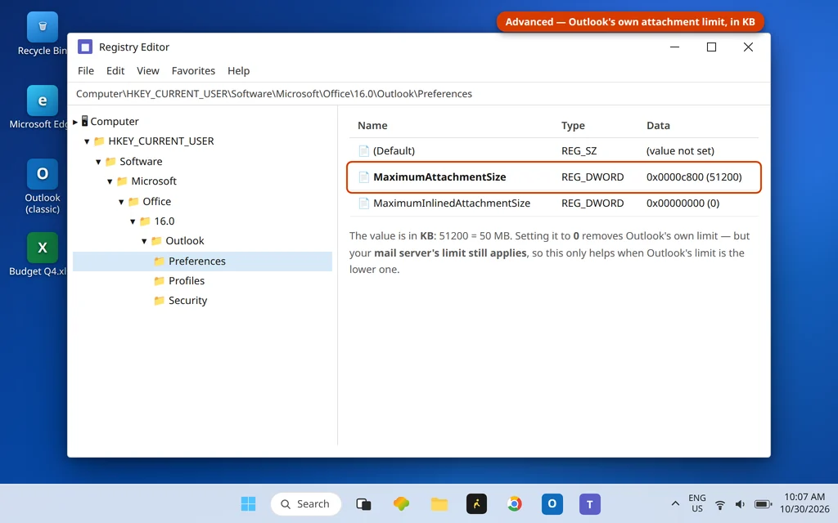The width and height of the screenshot is (838, 523).
Task: Click the Outlook folder icon in tree
Action: coord(156,241)
